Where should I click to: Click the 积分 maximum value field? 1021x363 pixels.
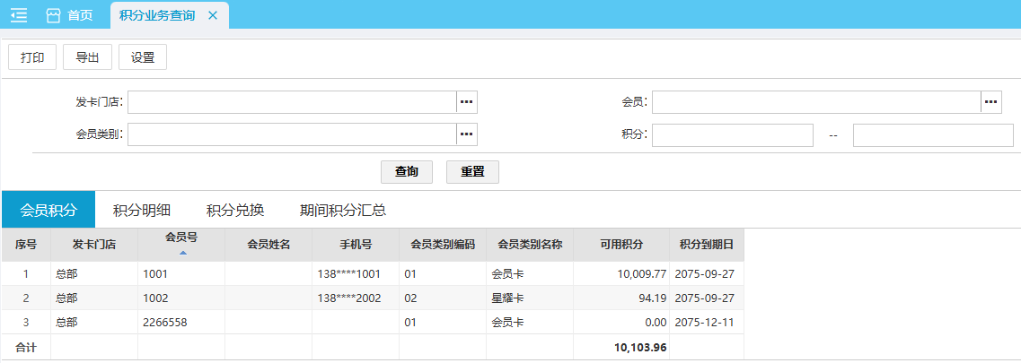click(x=933, y=135)
